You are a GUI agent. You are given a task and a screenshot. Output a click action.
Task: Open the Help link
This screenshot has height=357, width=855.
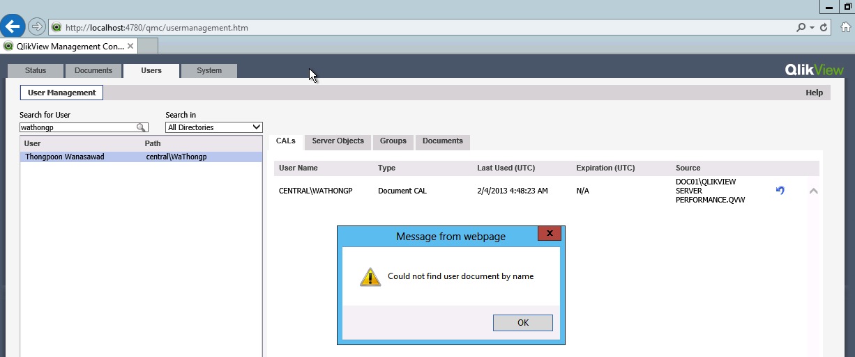(815, 93)
